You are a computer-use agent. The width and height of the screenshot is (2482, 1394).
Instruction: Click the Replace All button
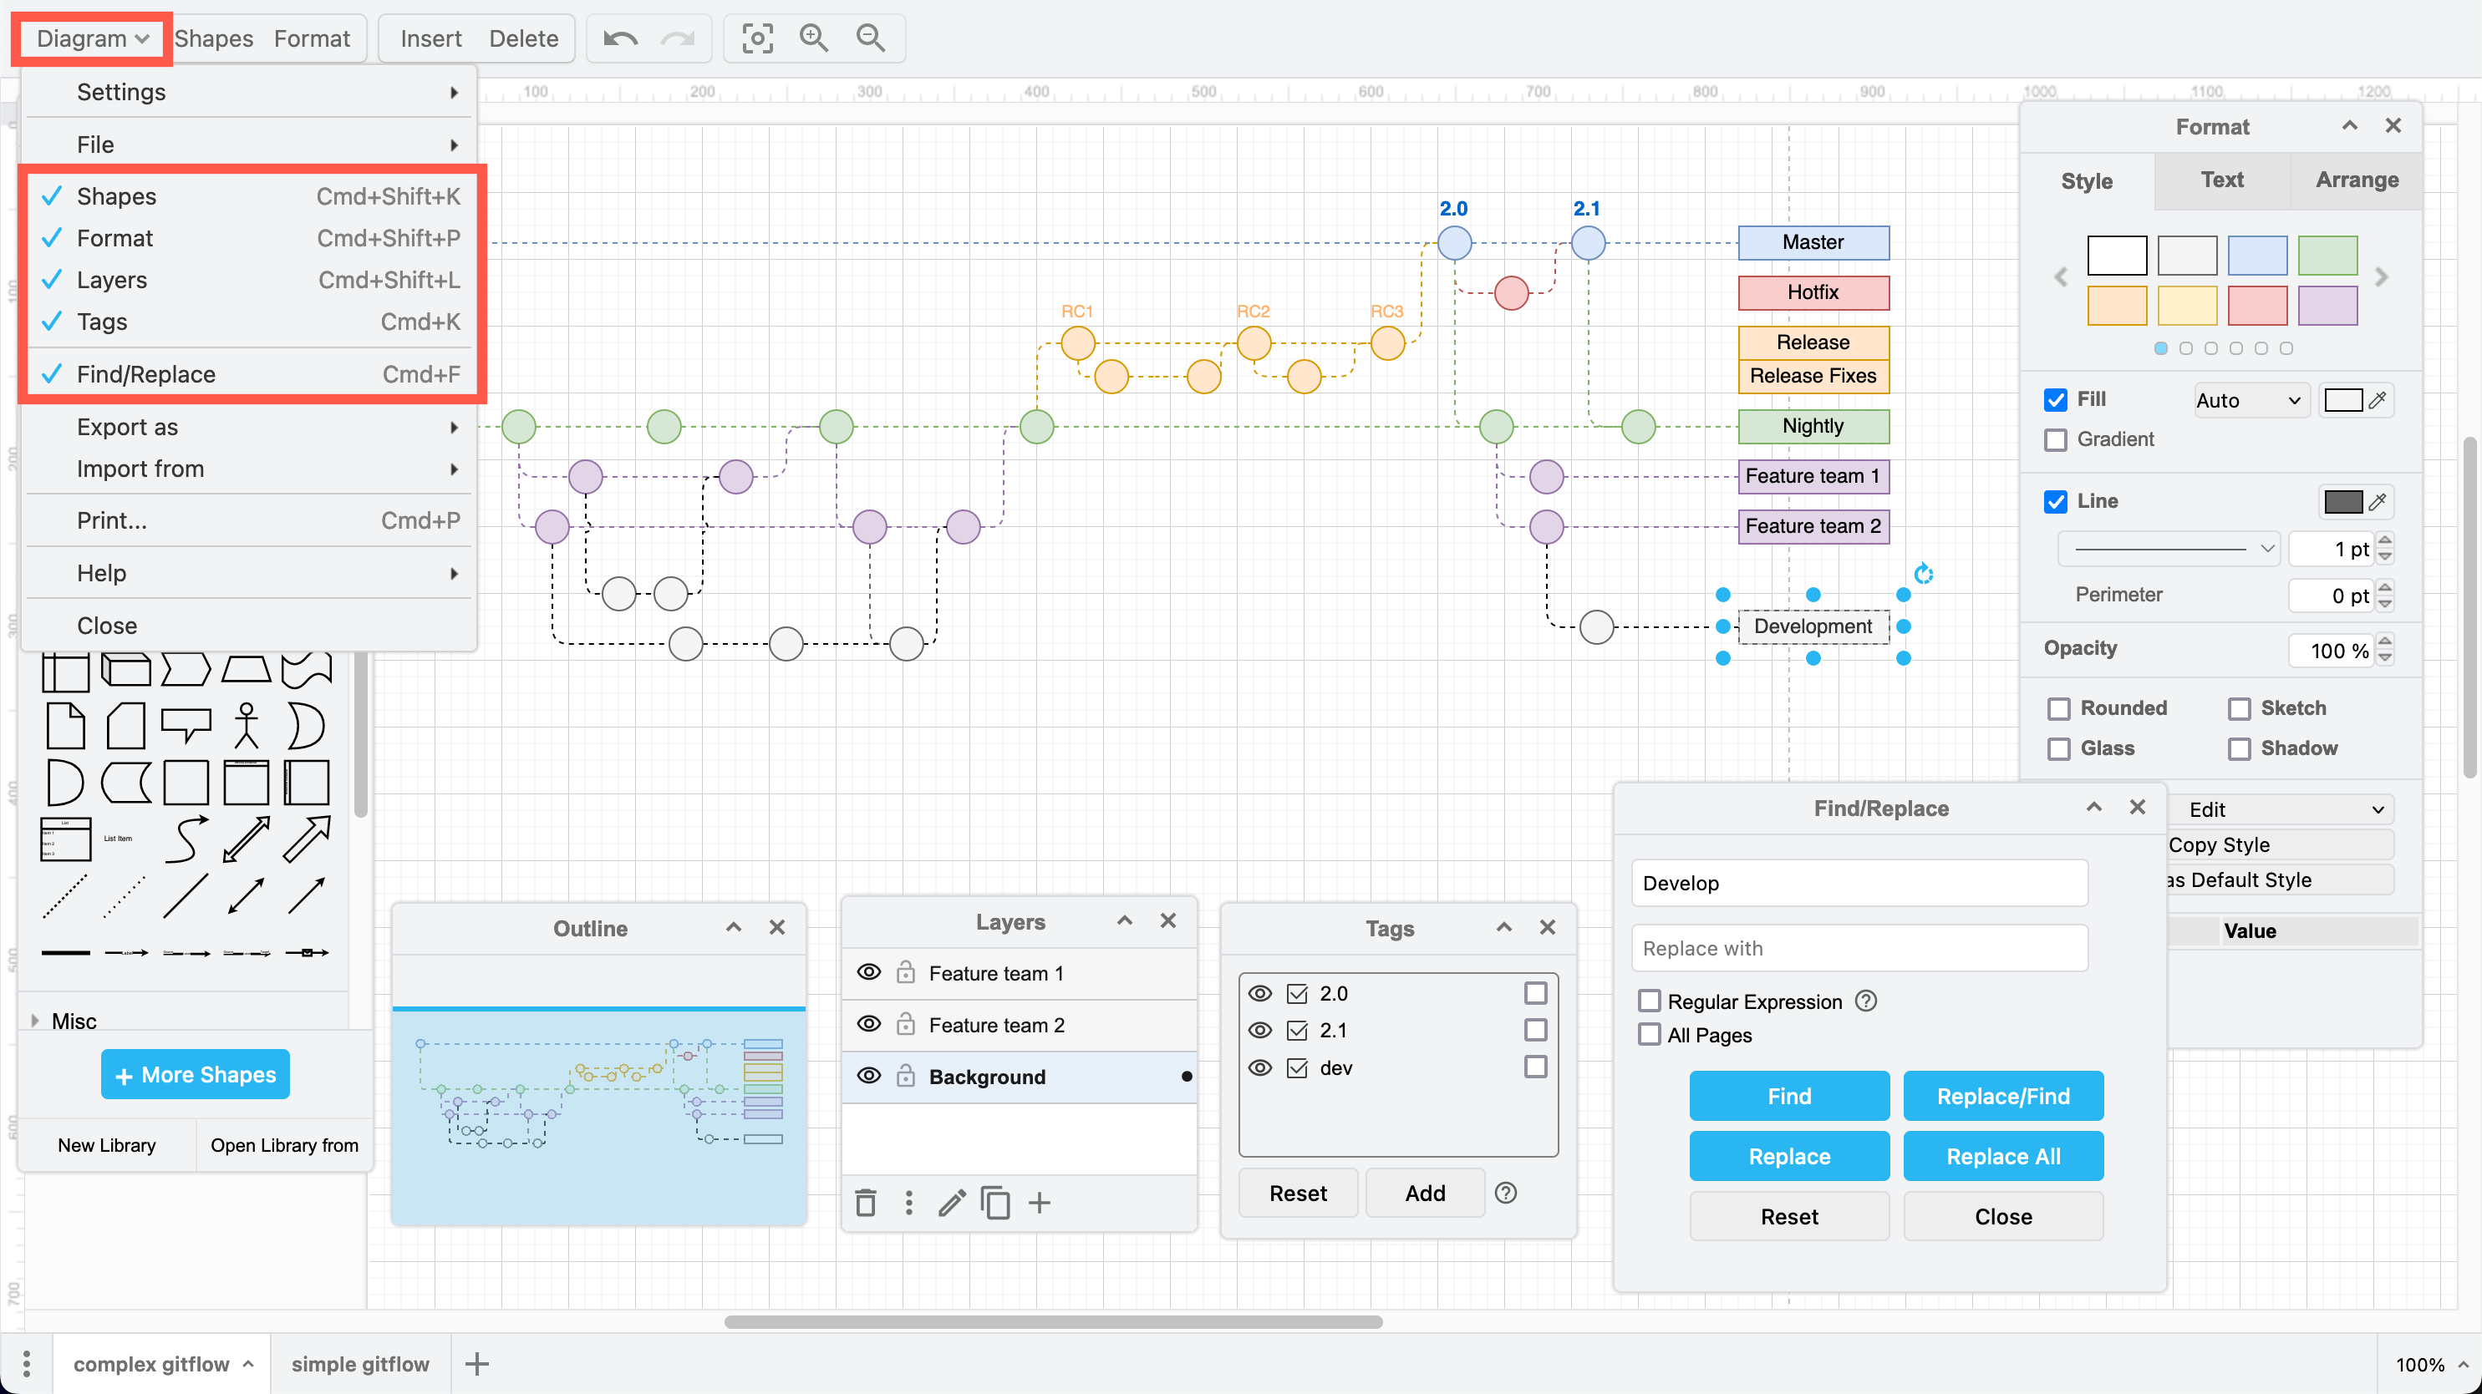coord(2002,1156)
